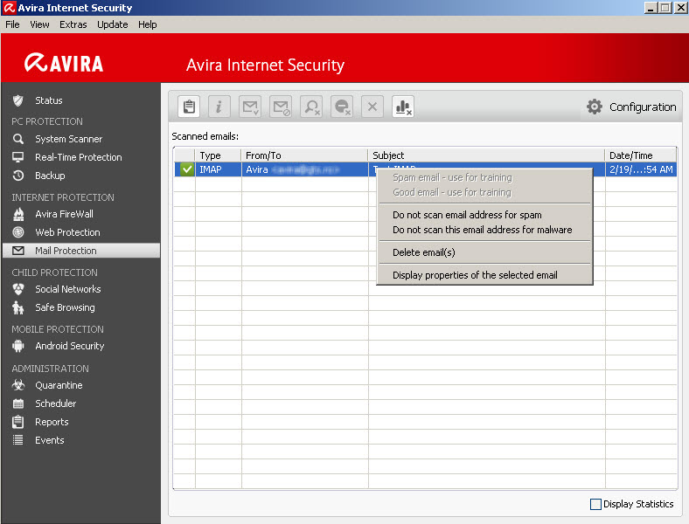Select 'Delete email(s)' in context menu
Image resolution: width=689 pixels, height=524 pixels.
(x=484, y=252)
